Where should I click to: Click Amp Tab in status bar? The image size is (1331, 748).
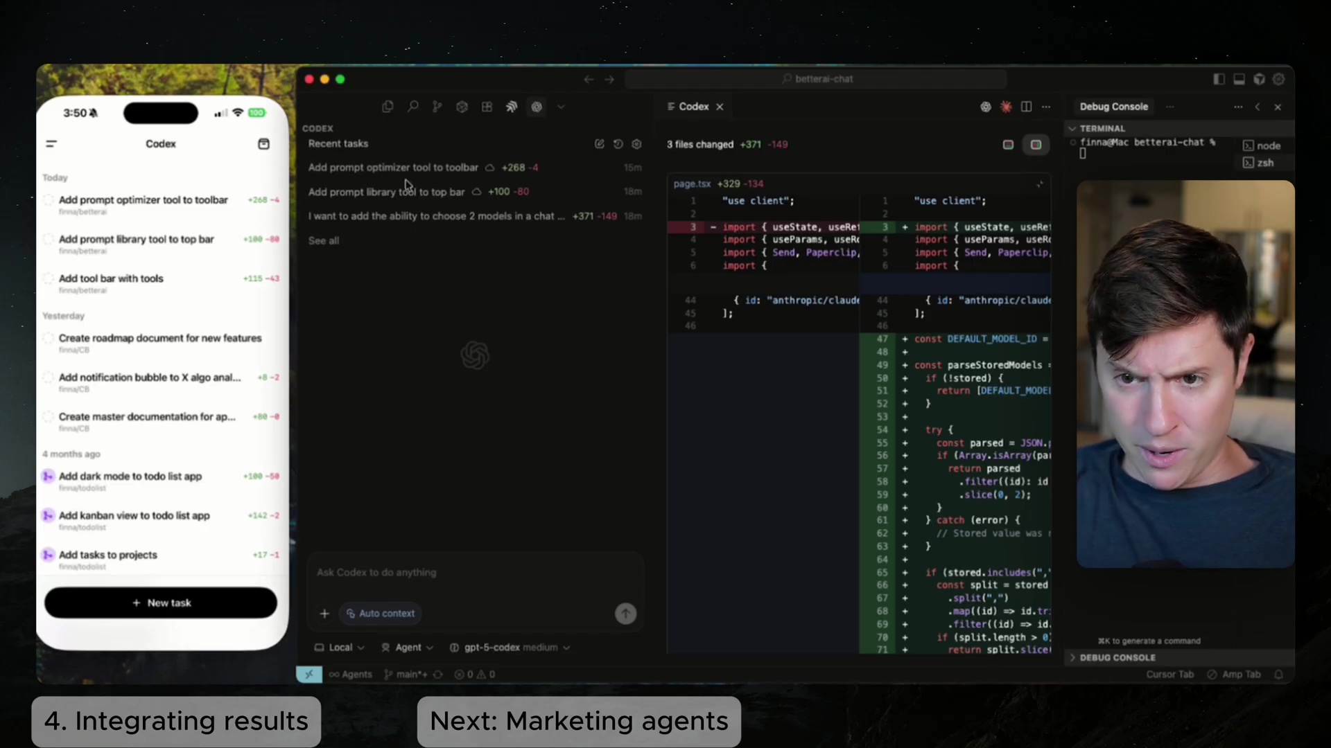point(1234,675)
